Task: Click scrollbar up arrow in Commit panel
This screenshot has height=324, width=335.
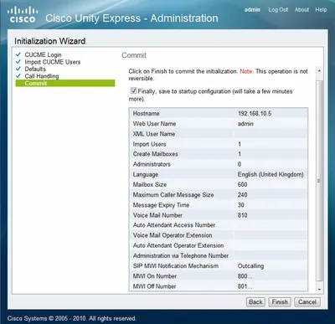Action: [x=319, y=71]
